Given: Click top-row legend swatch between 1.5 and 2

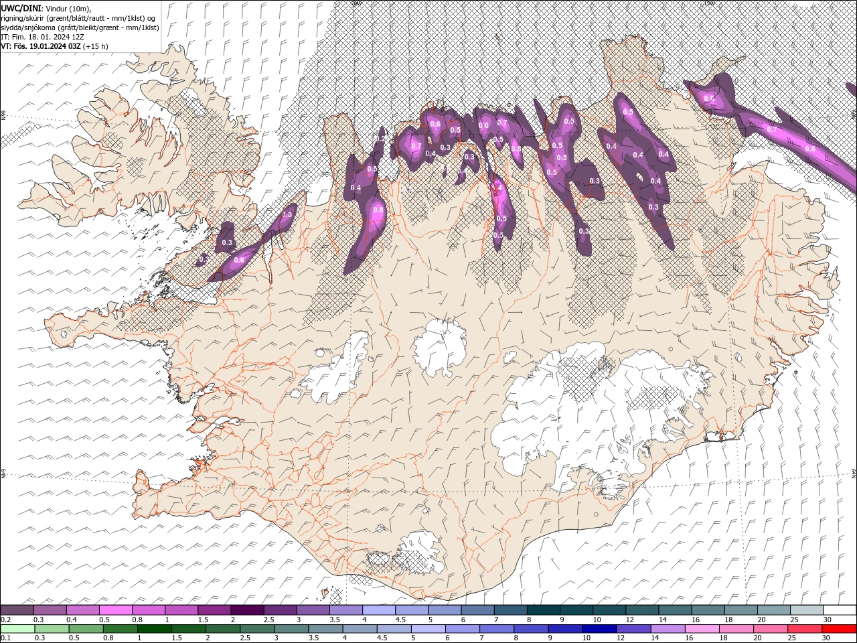Looking at the screenshot, I should 214,610.
